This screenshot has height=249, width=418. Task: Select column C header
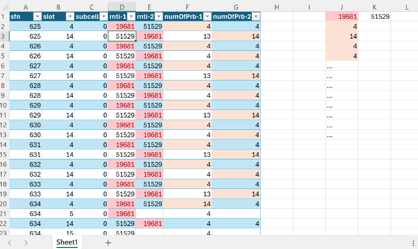(x=91, y=7)
